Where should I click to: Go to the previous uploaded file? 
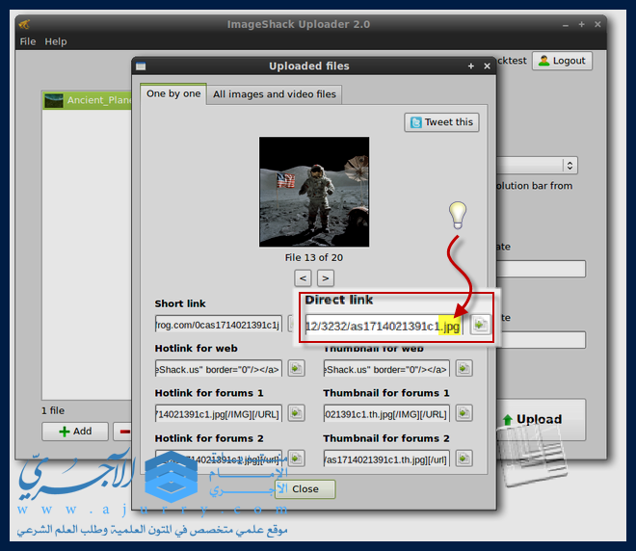[x=303, y=277]
